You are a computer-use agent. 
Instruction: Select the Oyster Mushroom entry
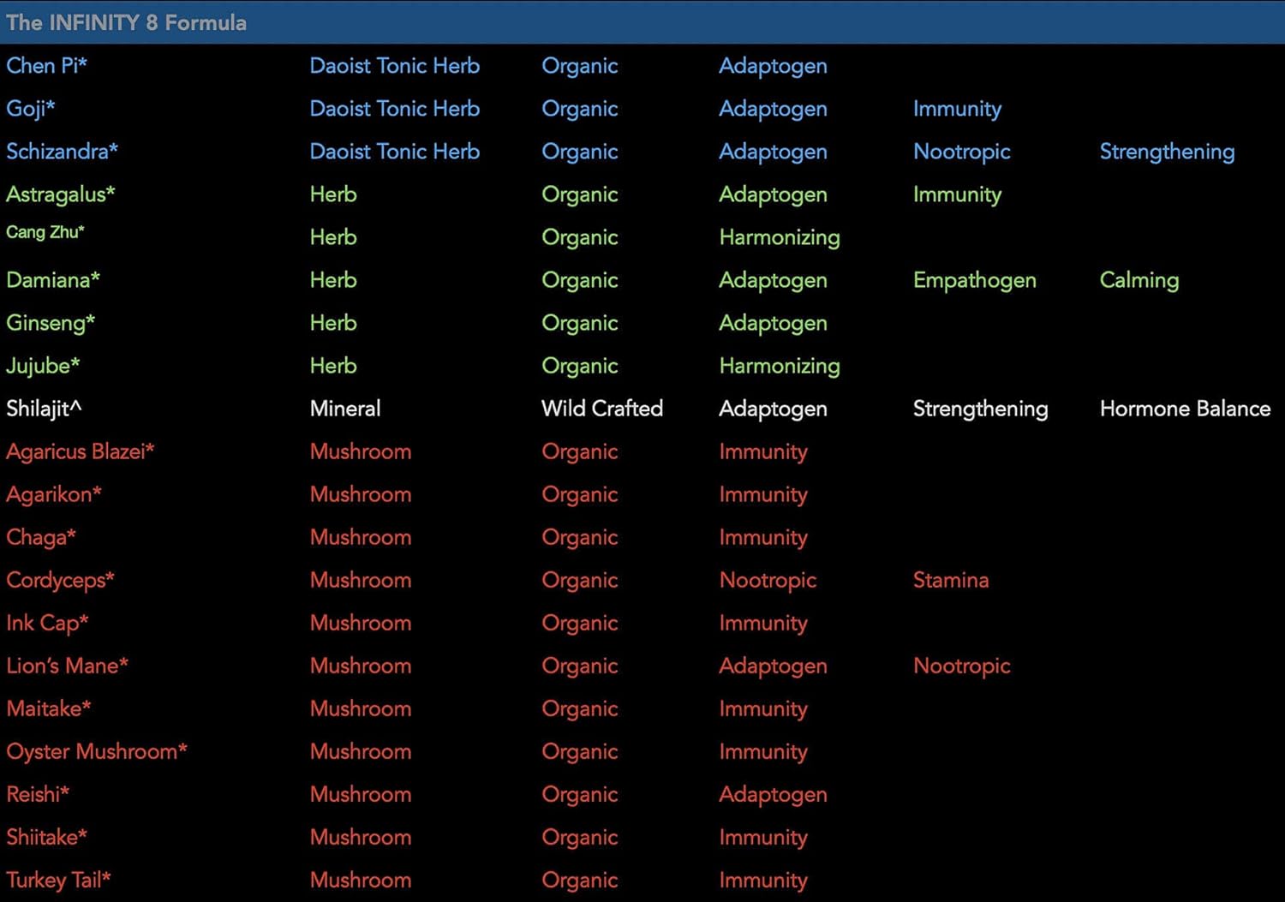[x=96, y=751]
